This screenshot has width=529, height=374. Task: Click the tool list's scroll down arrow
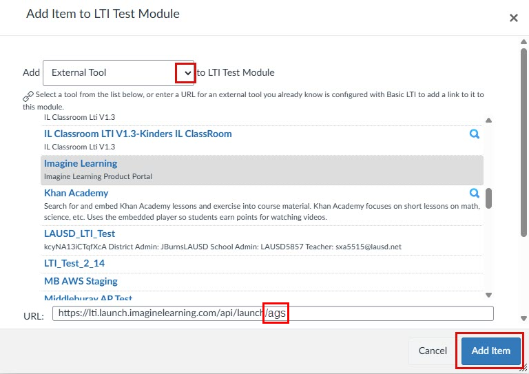pos(488,295)
